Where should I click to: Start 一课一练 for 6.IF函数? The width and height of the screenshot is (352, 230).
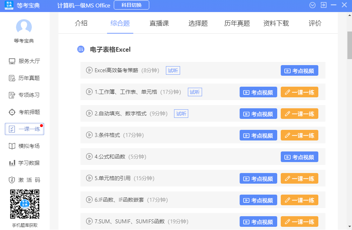click(x=299, y=200)
